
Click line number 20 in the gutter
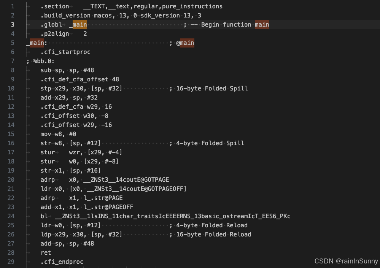pos(11,180)
